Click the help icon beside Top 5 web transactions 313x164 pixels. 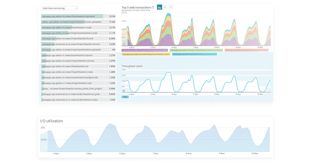point(153,7)
